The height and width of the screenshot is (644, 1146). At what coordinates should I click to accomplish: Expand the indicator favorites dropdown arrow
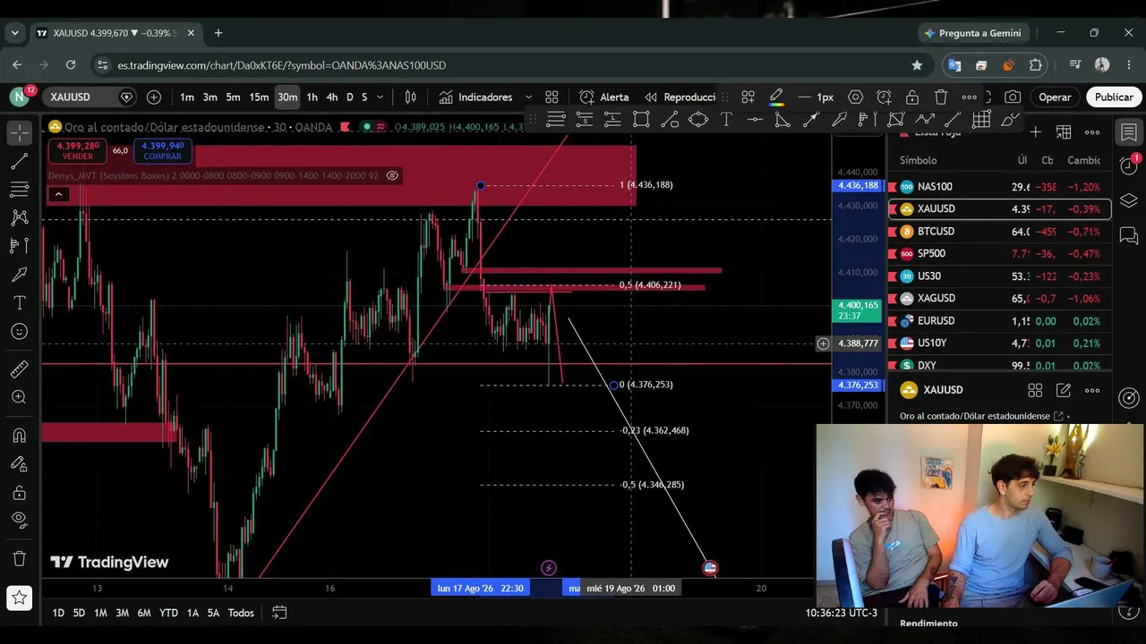pos(528,97)
